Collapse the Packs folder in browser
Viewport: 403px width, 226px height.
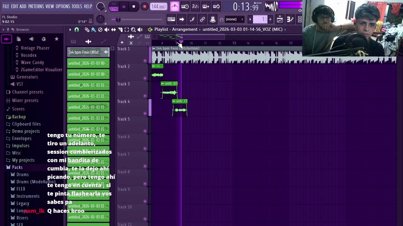17,167
